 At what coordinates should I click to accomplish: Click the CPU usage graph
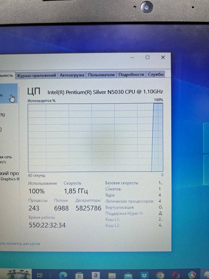coord(96,138)
